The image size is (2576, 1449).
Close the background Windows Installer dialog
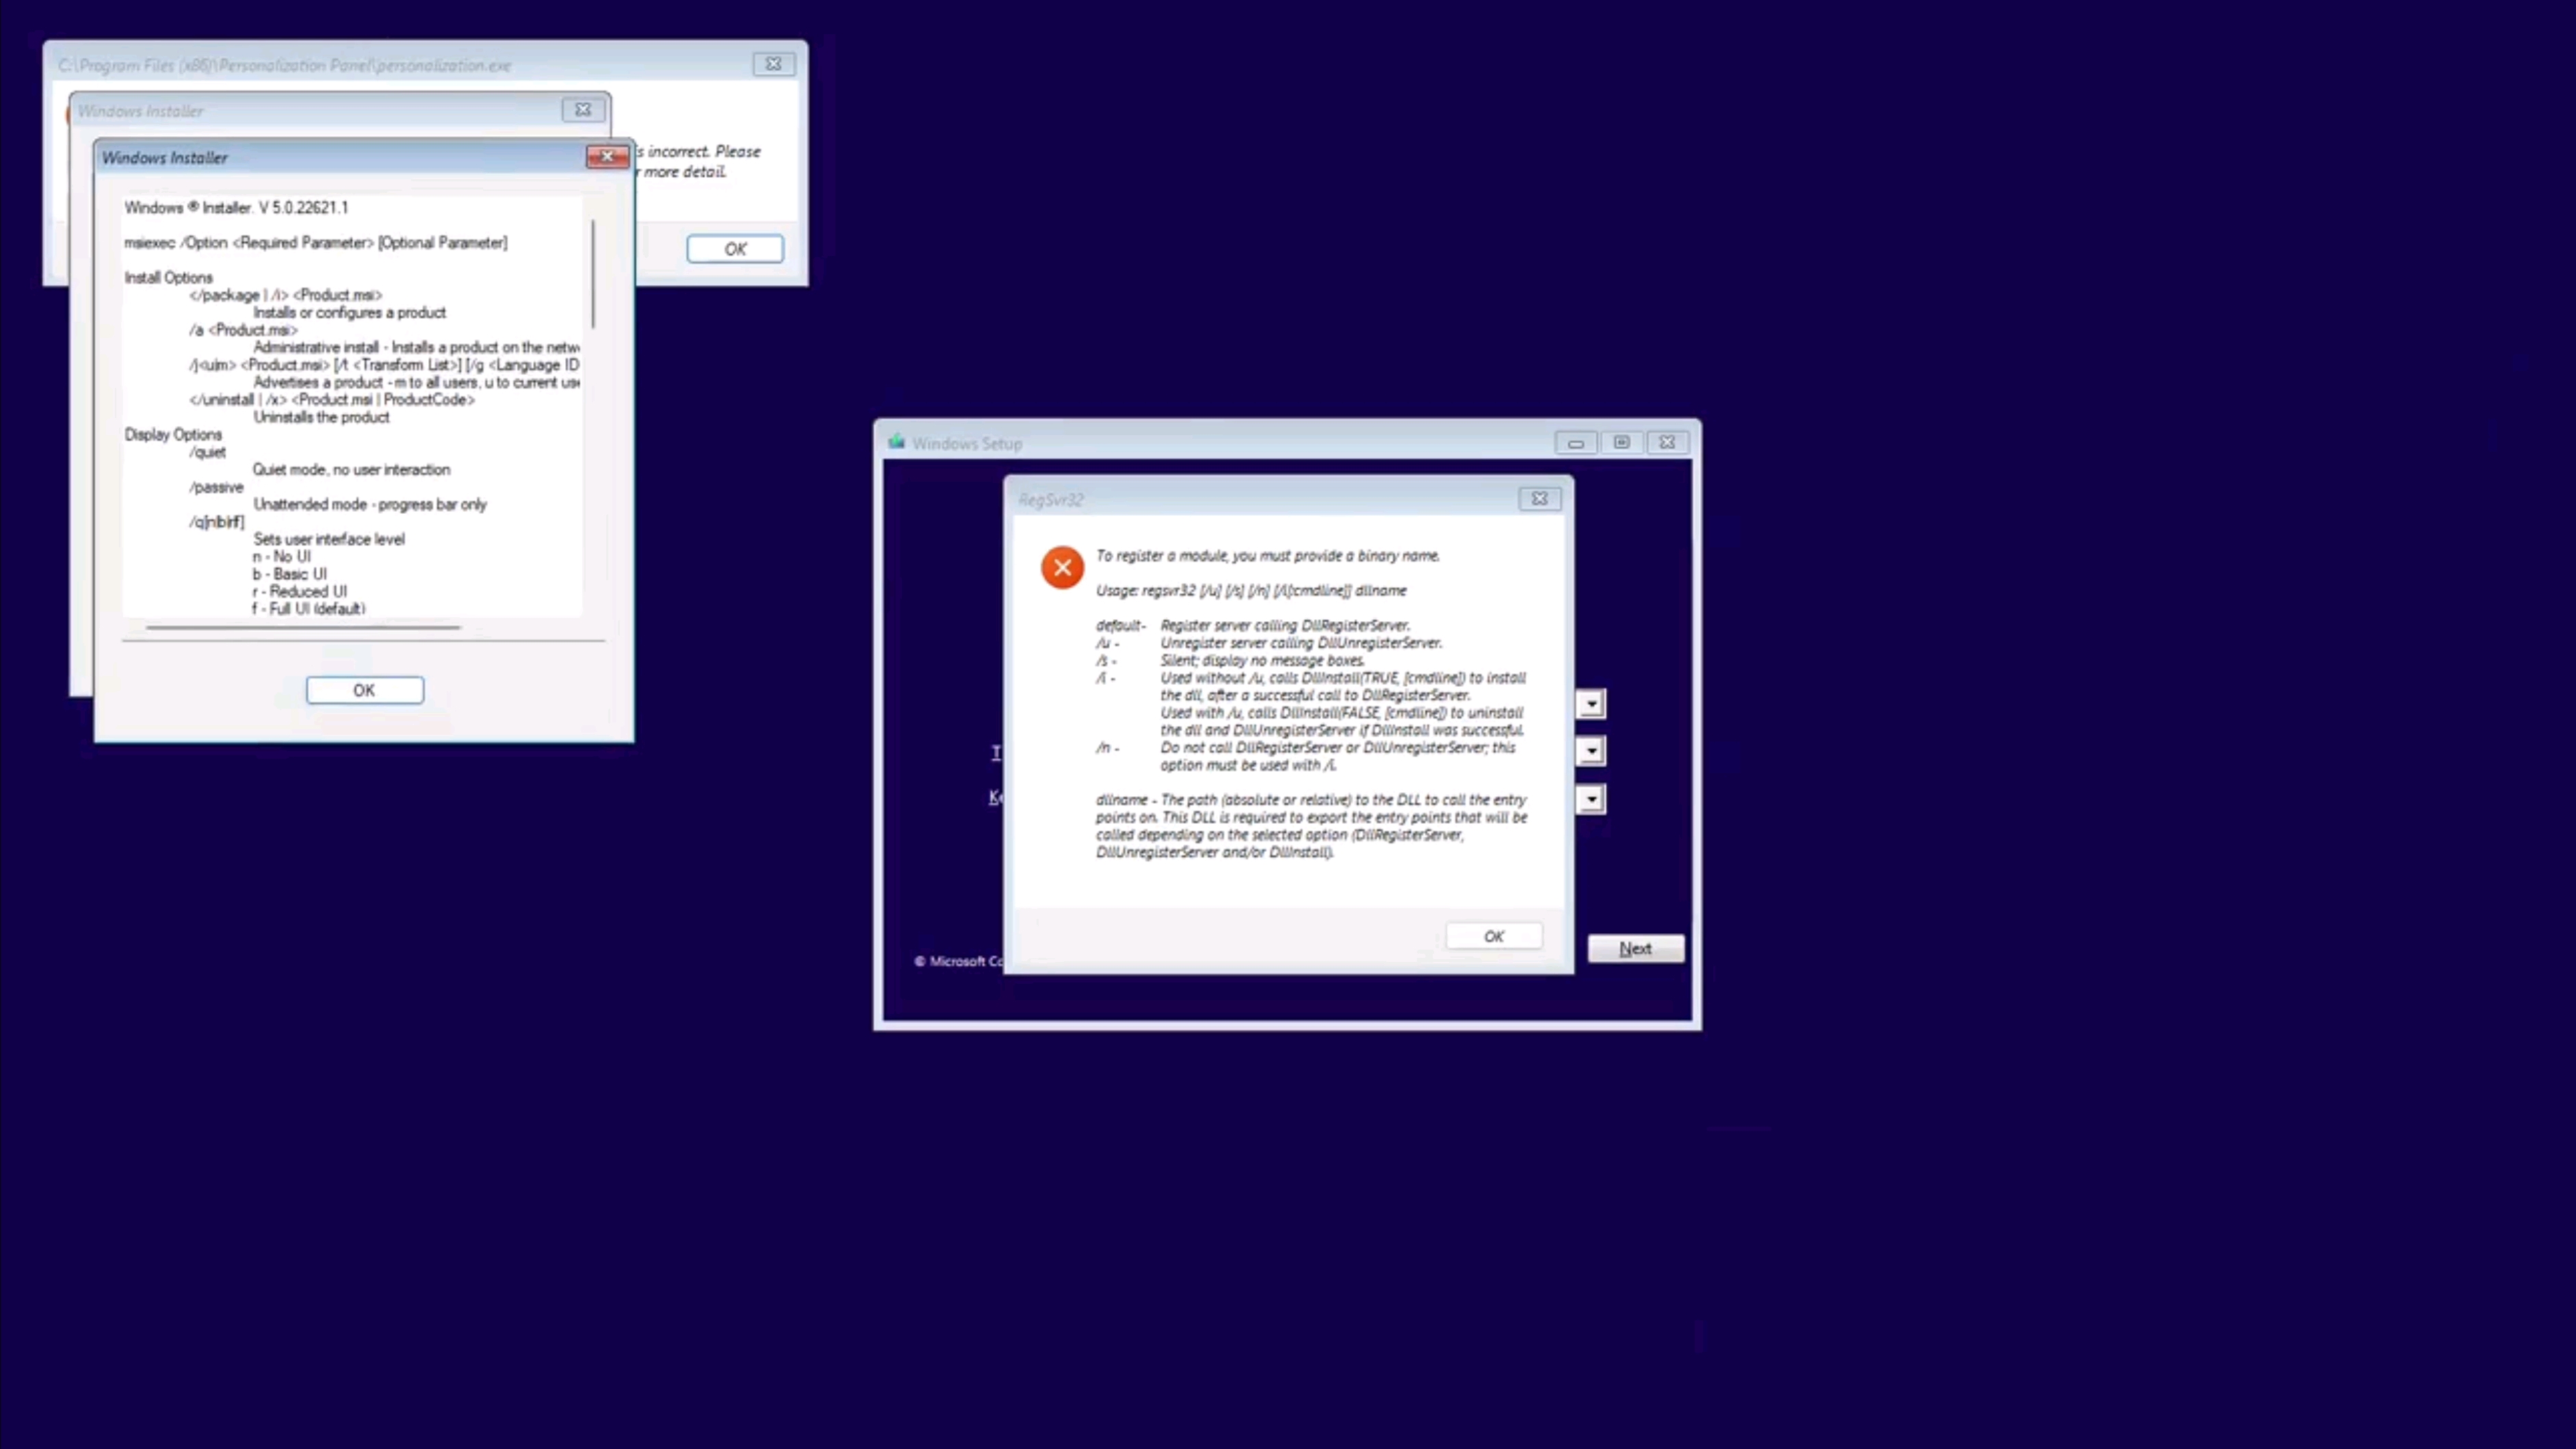pos(583,110)
